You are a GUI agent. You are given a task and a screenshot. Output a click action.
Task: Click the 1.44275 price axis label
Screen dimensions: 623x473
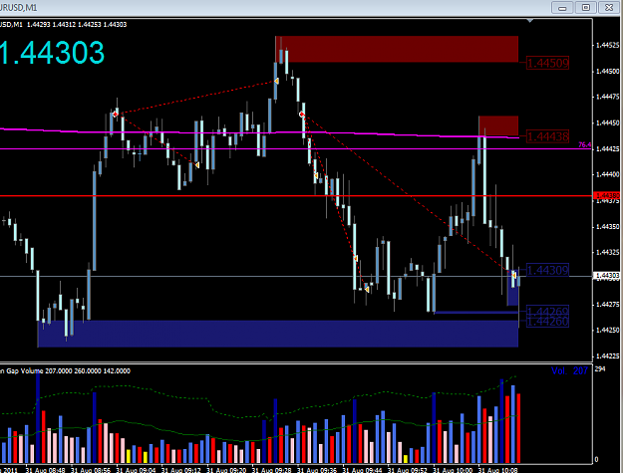coord(607,305)
